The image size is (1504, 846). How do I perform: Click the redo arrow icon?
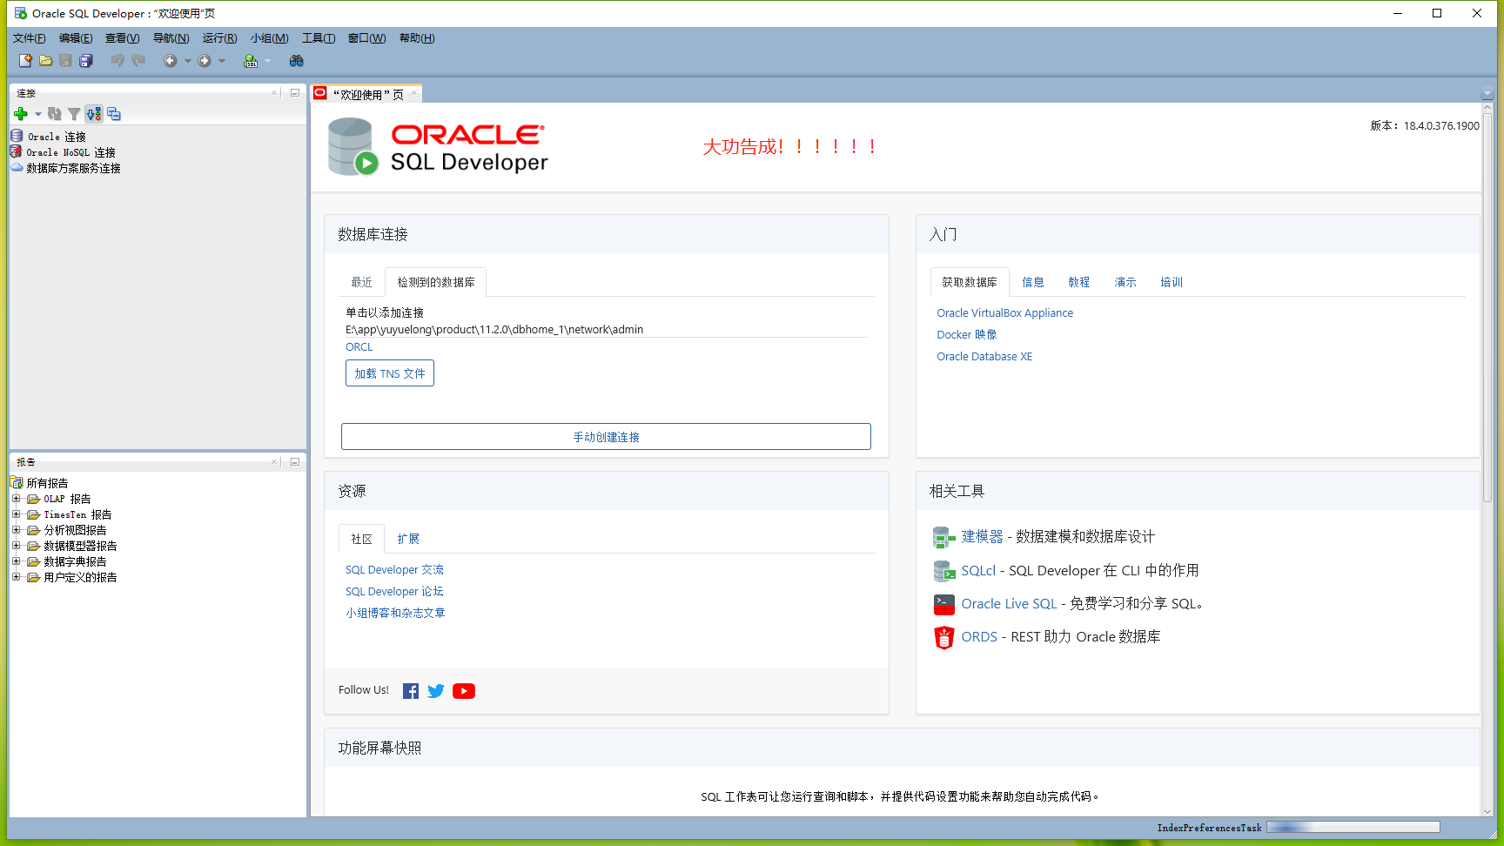click(x=138, y=61)
